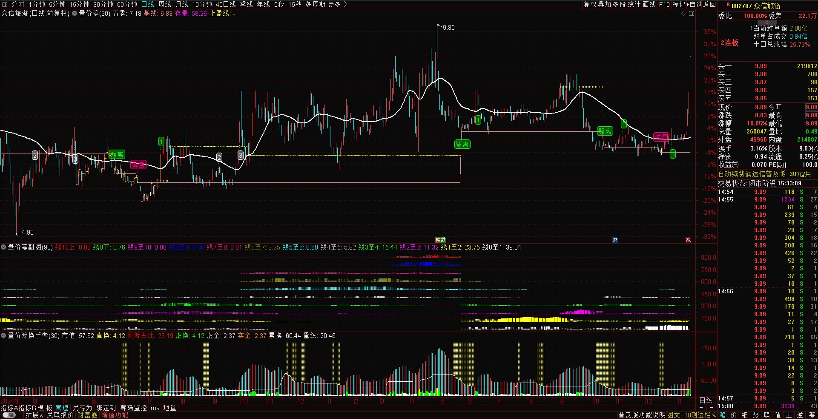Click the 榜跌 marker on chart bottom
The width and height of the screenshot is (818, 420).
[x=440, y=240]
